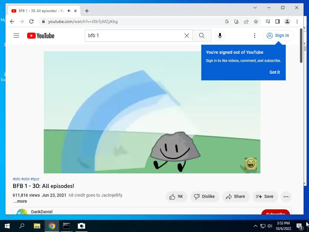Image resolution: width=309 pixels, height=232 pixels.
Task: Open the volume tray icon
Action: tap(270, 226)
